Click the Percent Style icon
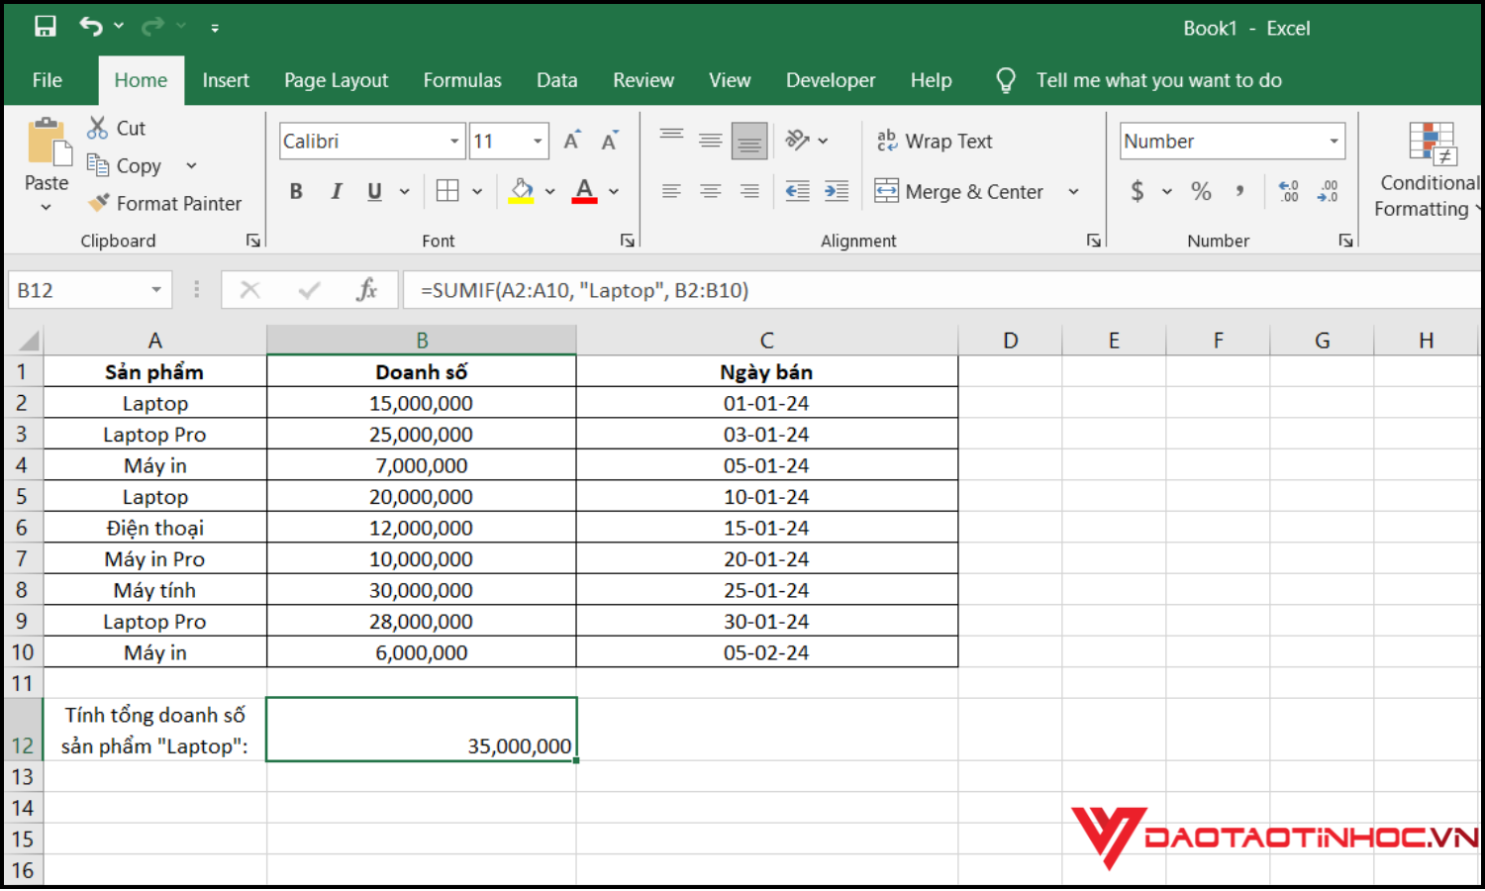This screenshot has width=1485, height=891. pyautogui.click(x=1201, y=192)
